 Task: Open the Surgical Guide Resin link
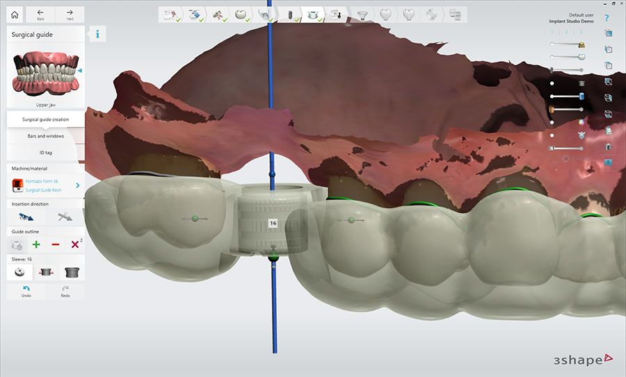44,190
